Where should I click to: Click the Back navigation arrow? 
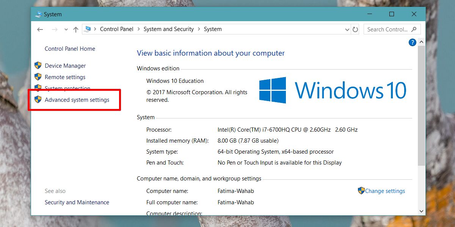point(40,30)
